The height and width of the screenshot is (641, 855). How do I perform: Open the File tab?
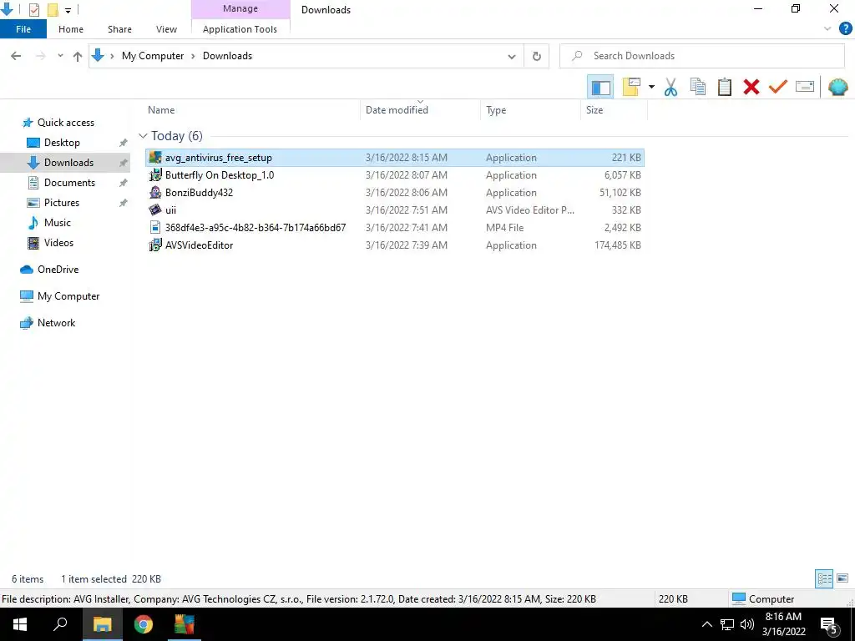(23, 29)
